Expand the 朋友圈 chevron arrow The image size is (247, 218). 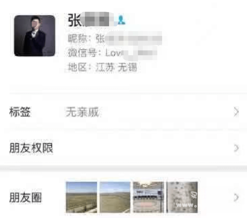click(x=236, y=197)
